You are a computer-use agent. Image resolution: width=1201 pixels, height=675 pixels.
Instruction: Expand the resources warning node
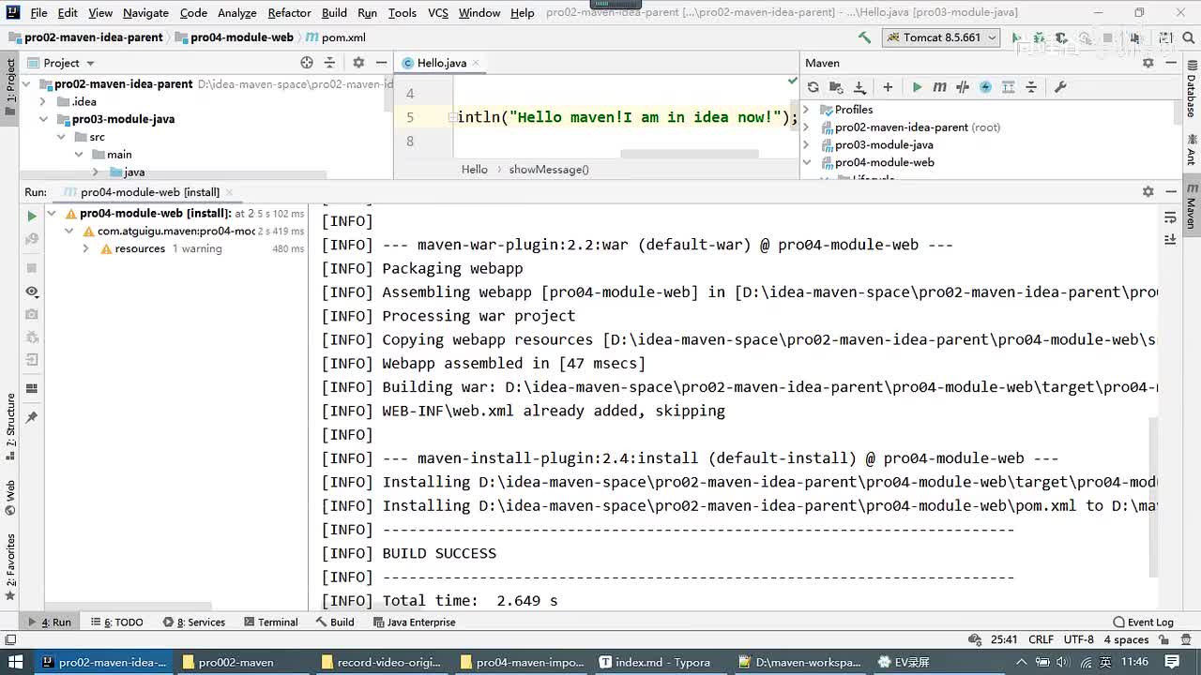[85, 249]
